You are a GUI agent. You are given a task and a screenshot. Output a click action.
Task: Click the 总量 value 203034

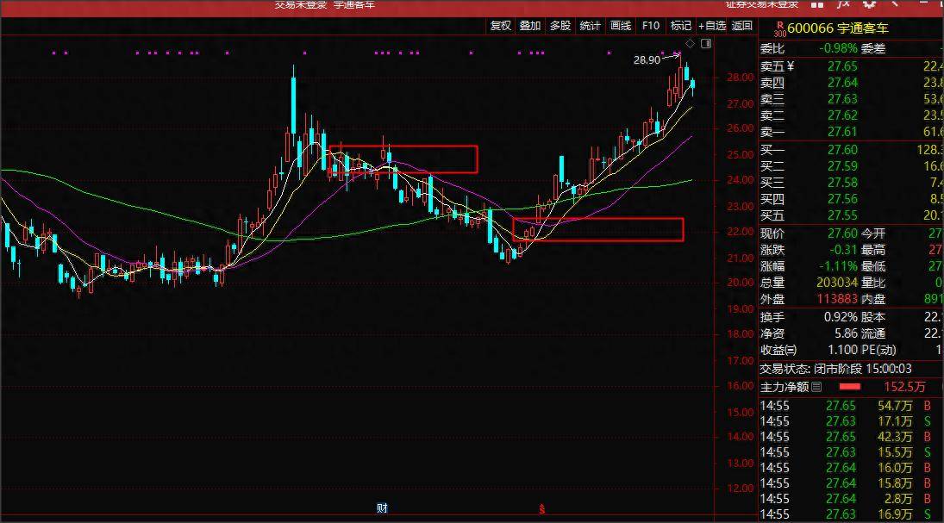pos(837,283)
